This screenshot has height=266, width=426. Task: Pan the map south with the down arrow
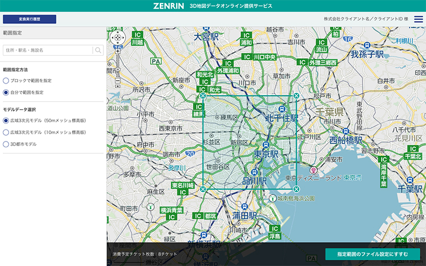click(118, 43)
